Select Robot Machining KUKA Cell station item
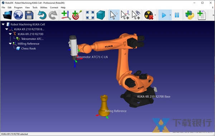 pyautogui.click(x=28, y=24)
